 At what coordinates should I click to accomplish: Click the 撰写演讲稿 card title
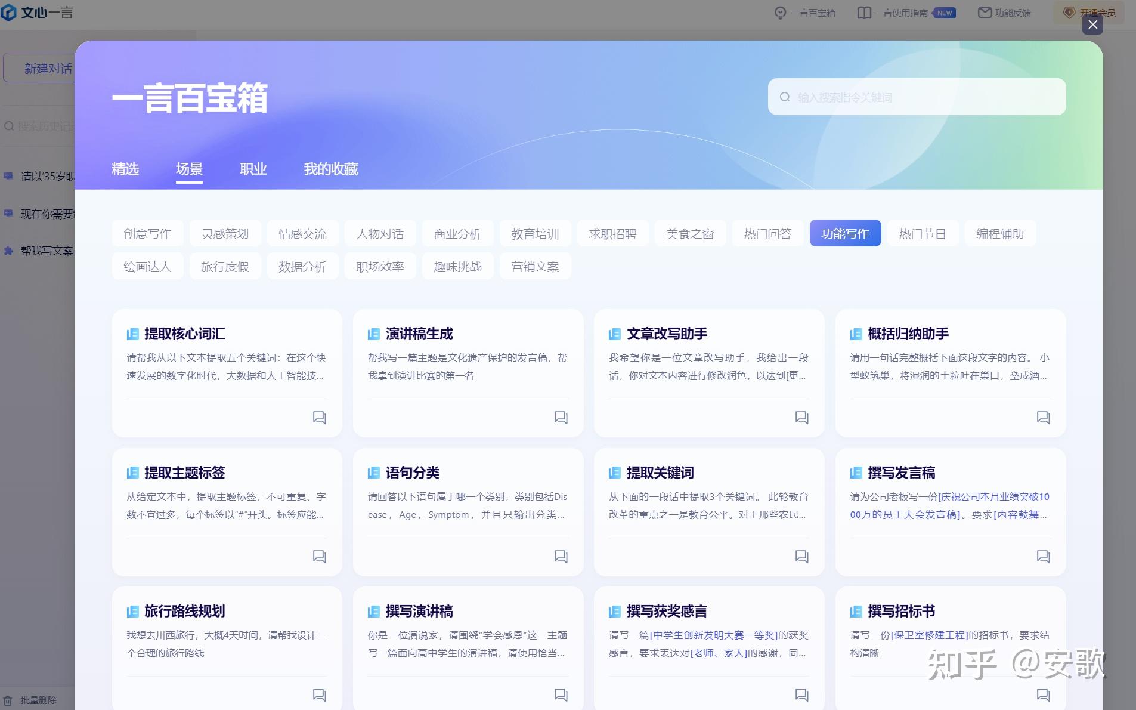click(x=419, y=612)
